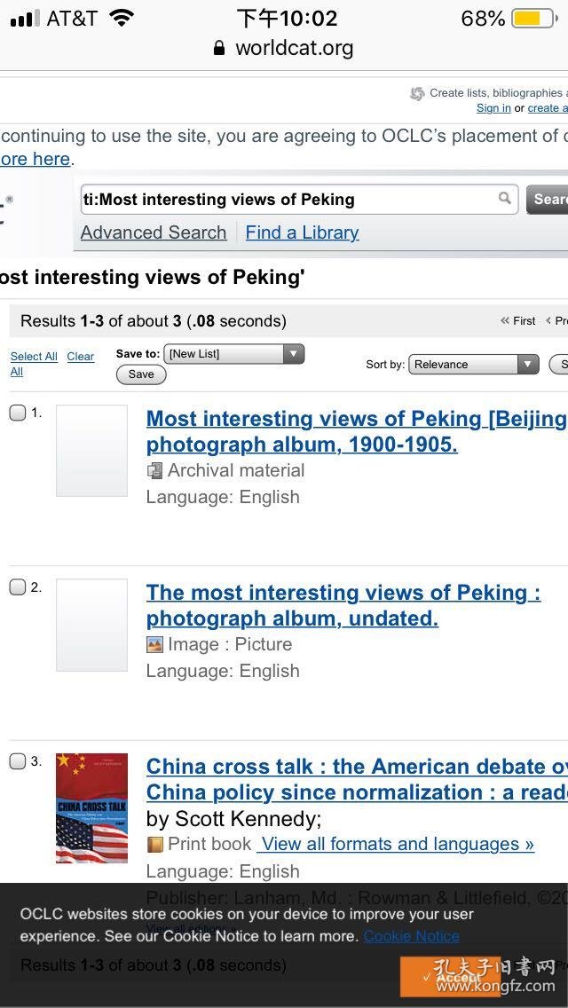Open Find a Library
Screen dimensions: 568x1008
pos(303,232)
